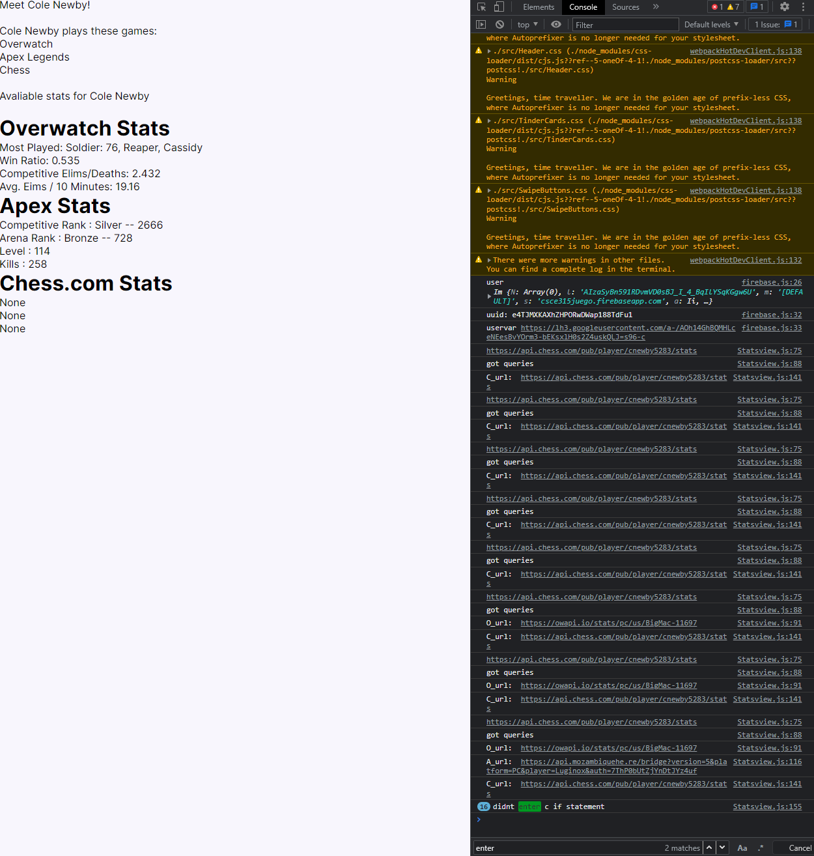Click the highlighted 'enter' search match

pyautogui.click(x=529, y=807)
